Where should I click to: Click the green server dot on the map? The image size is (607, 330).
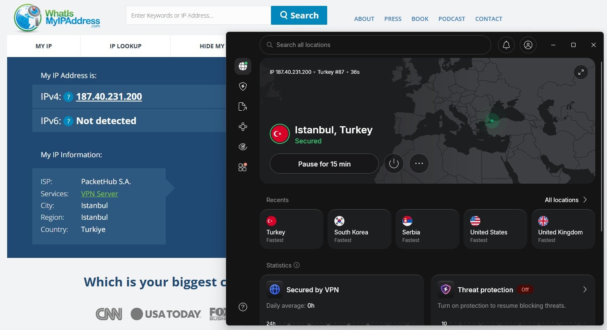(x=492, y=121)
